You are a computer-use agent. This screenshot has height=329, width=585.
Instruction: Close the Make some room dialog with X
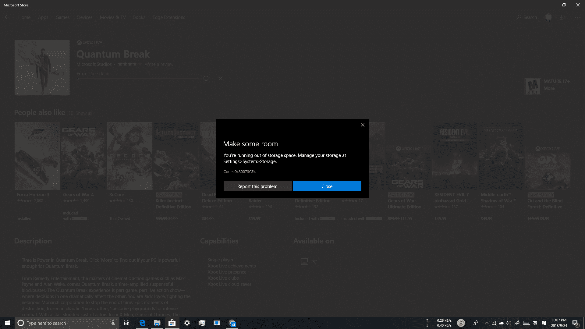[363, 125]
